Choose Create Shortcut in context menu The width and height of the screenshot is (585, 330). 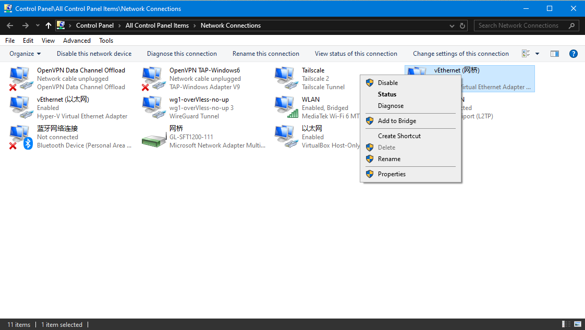pos(410,136)
